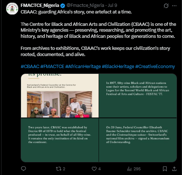The height and width of the screenshot is (175, 182).
Task: Open the image with Swiss Councillor group photo
Action: (x=60, y=96)
